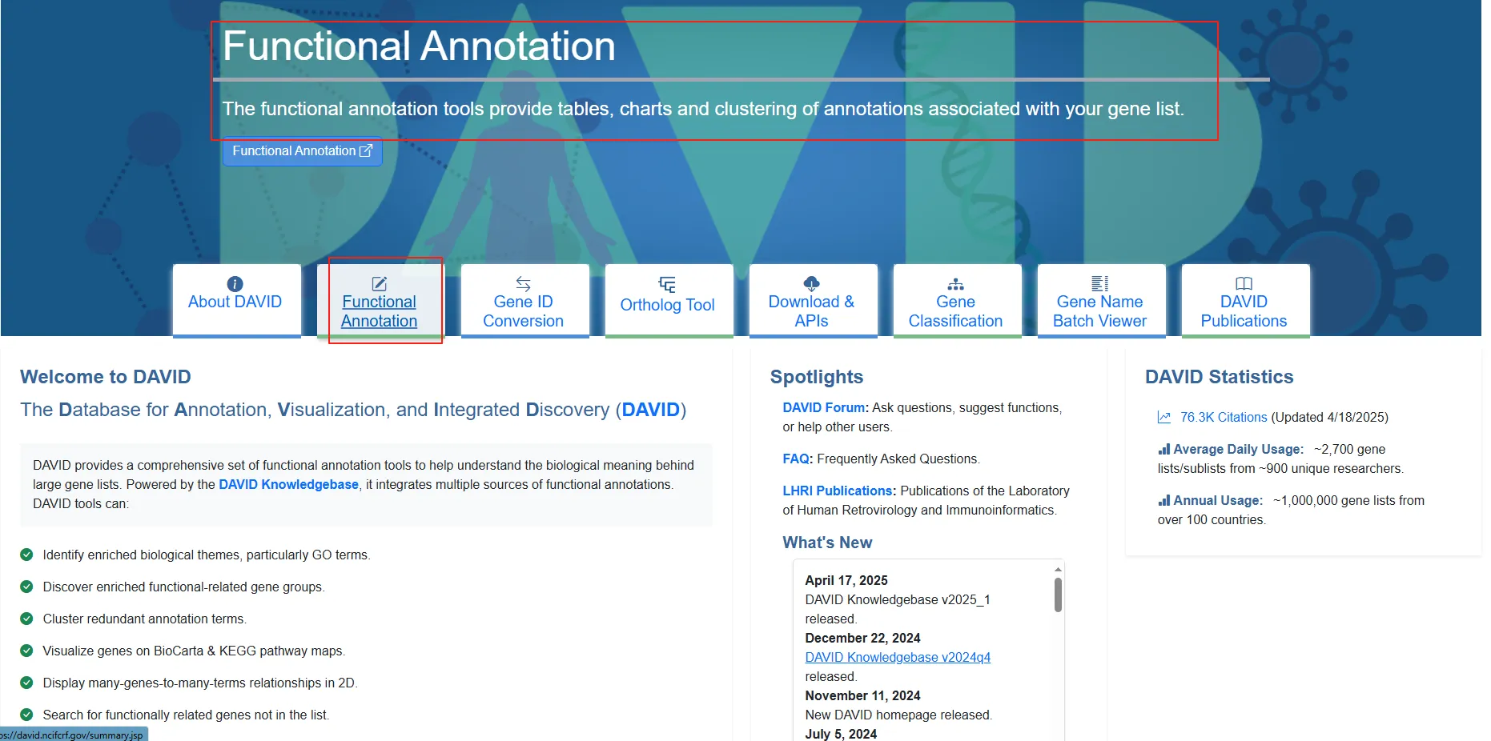
Task: Click the open book icon on DAVID Publications
Action: point(1244,284)
